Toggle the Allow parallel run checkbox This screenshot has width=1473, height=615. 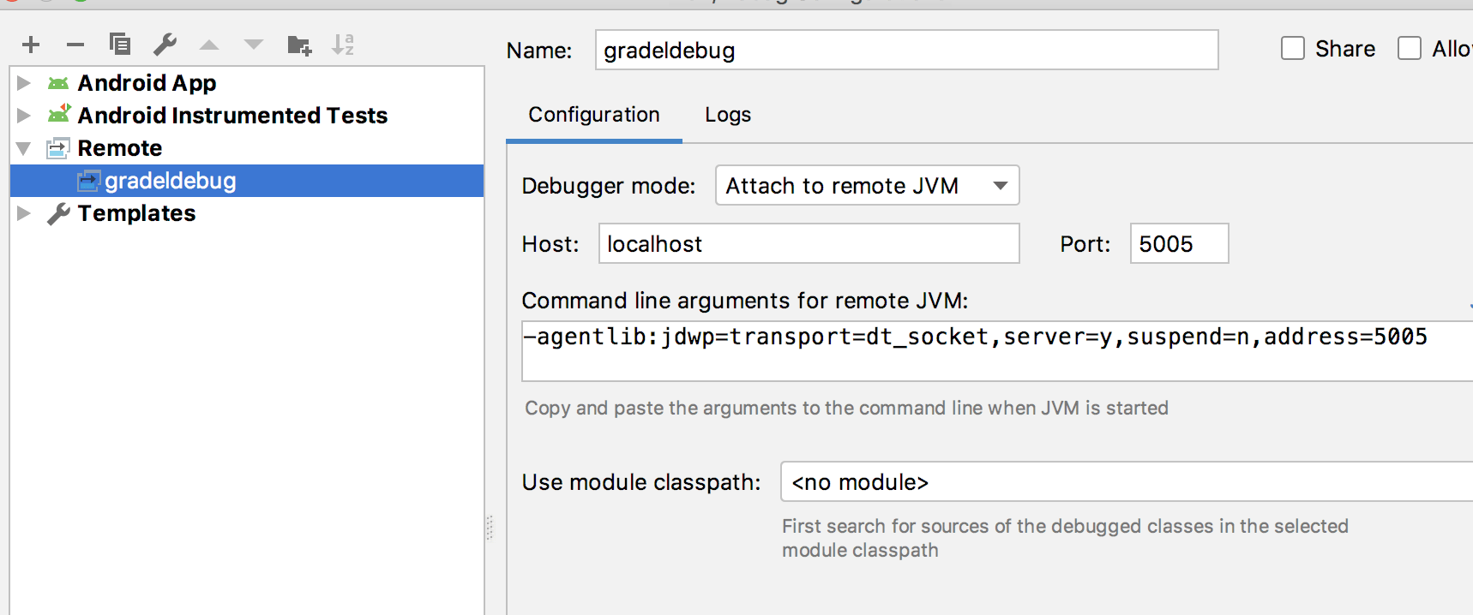click(1410, 49)
